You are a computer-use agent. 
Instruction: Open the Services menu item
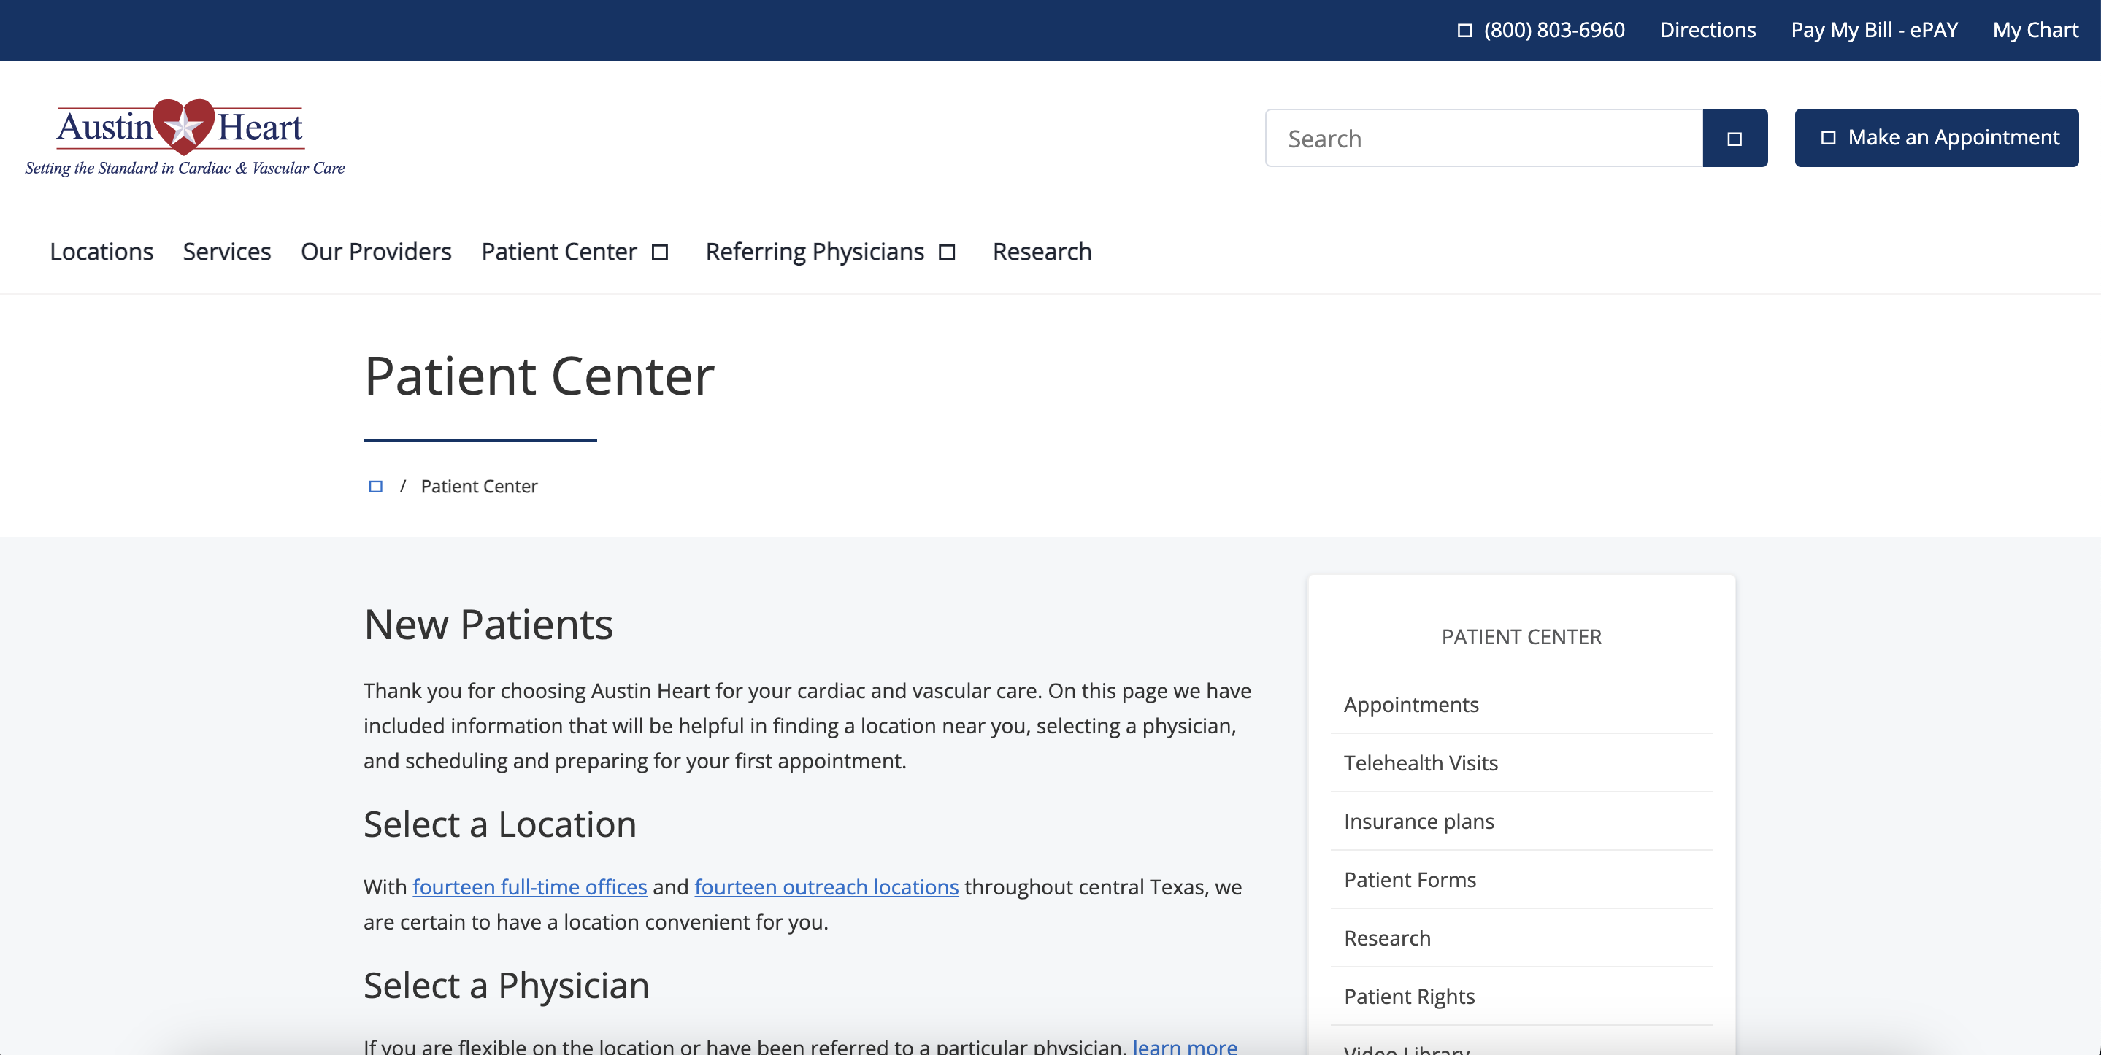pyautogui.click(x=227, y=252)
